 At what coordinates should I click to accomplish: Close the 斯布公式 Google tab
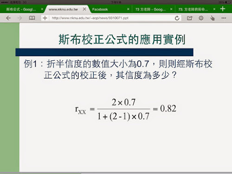(42, 9)
